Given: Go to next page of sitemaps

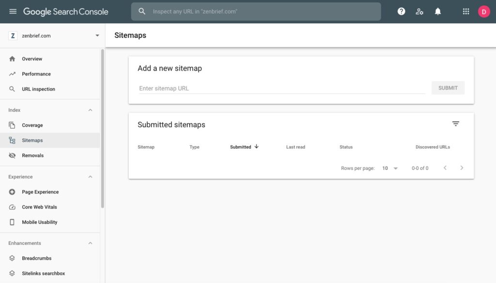Looking at the screenshot, I should [x=462, y=168].
